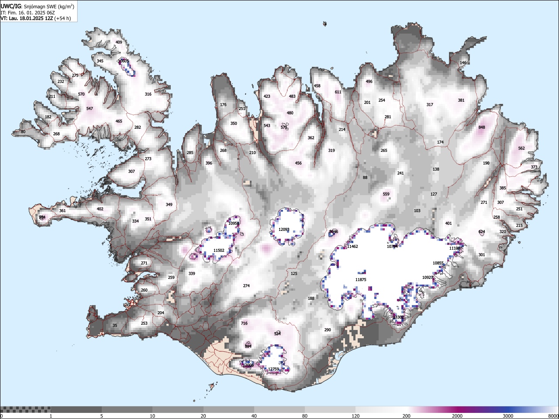The image size is (559, 419).
Task: Click the map value '319'
Action: click(x=331, y=151)
